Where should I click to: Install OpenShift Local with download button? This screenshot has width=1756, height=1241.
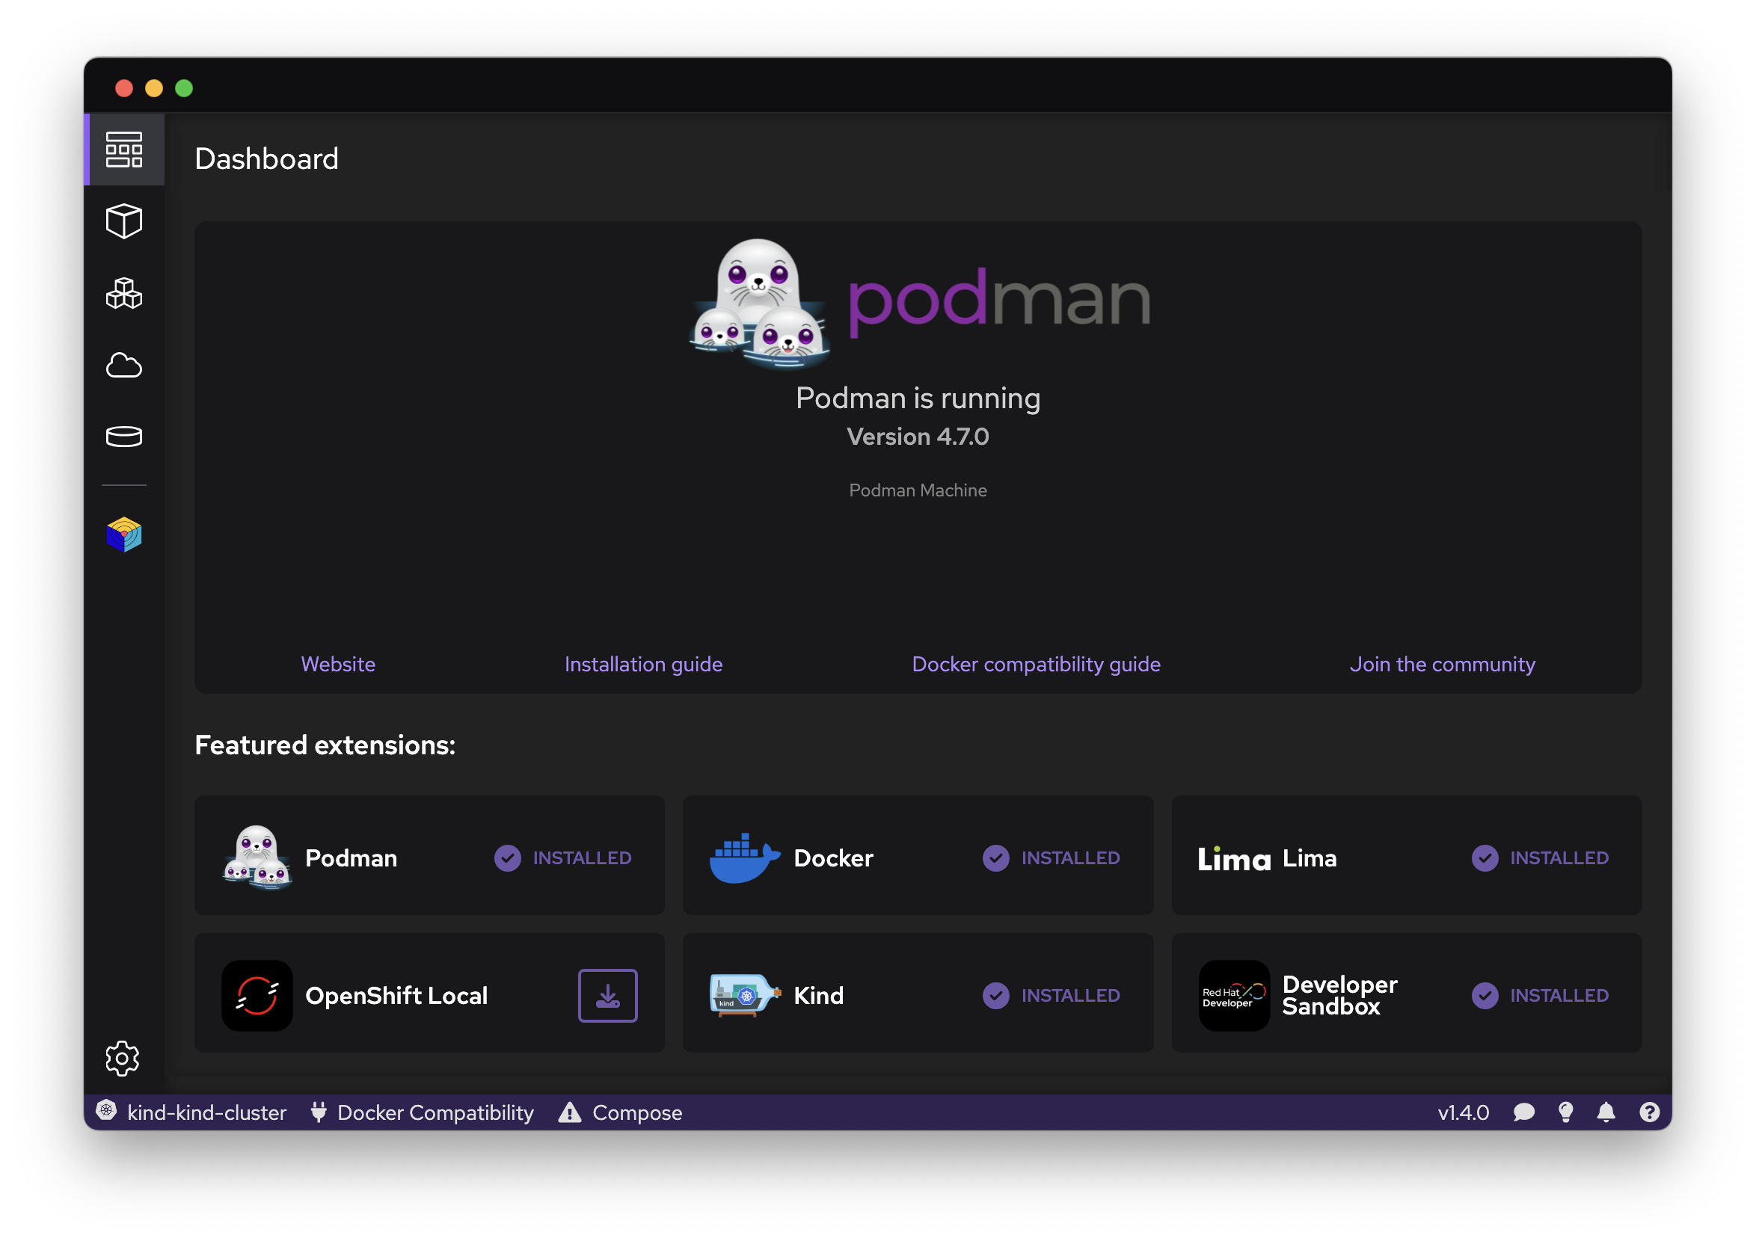click(608, 996)
